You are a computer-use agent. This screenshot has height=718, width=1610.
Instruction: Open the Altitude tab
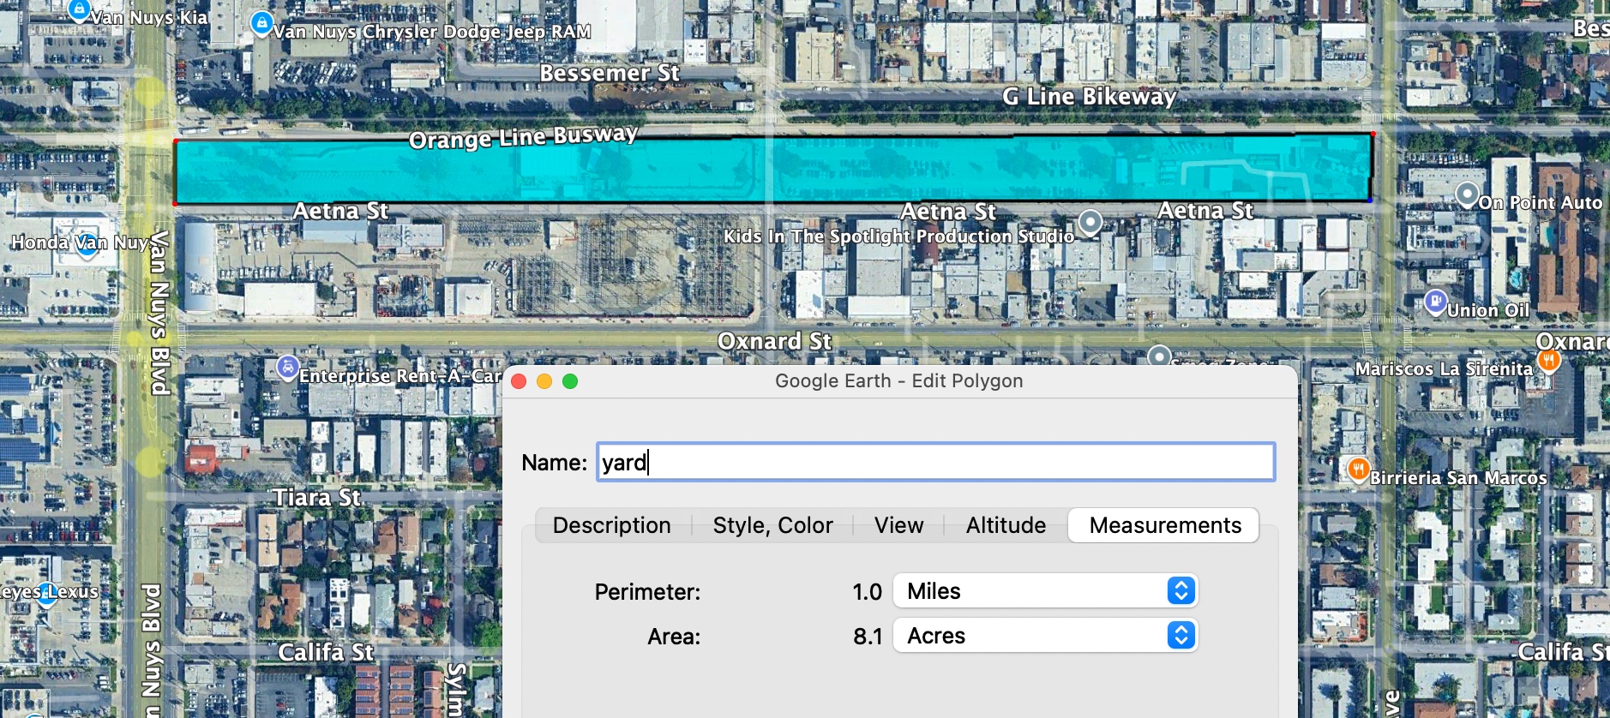point(1006,525)
